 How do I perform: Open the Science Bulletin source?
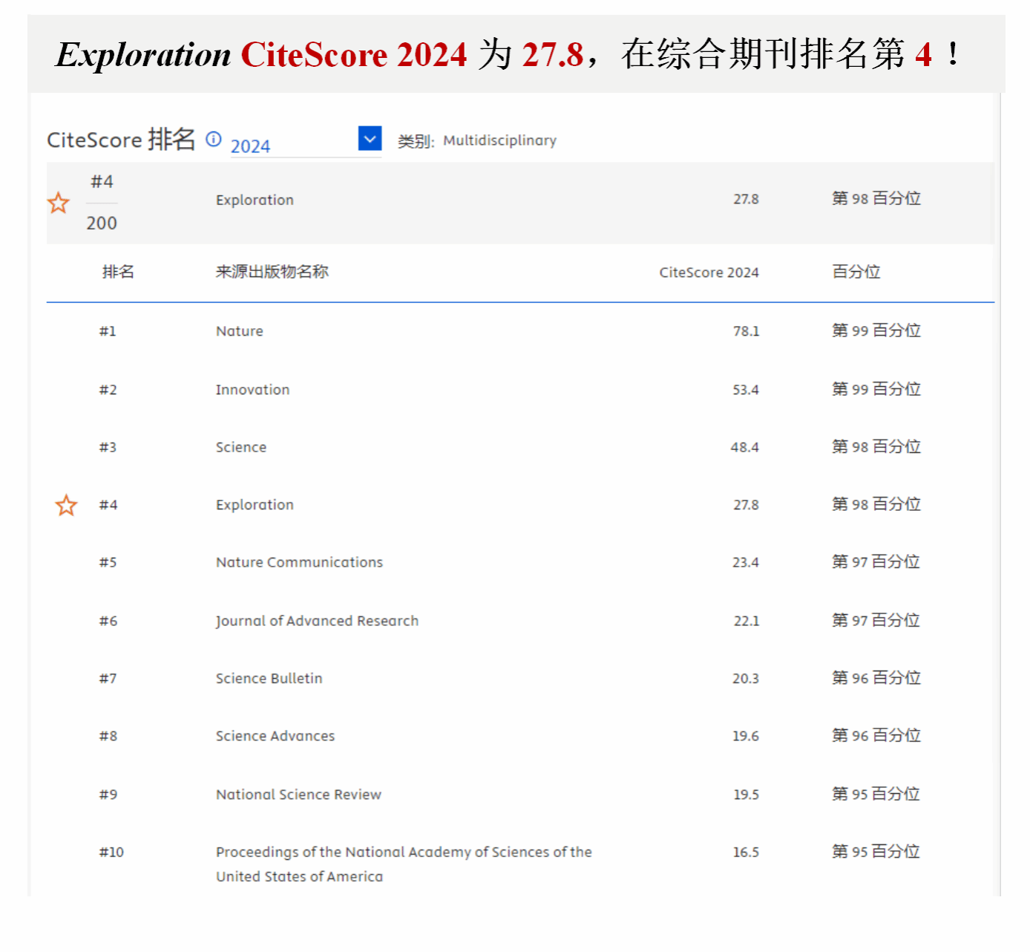tap(269, 678)
